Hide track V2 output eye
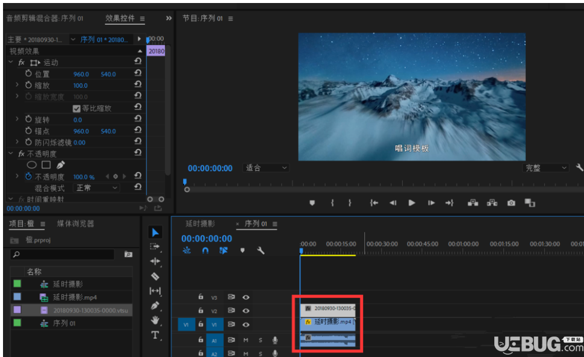Screen dimensions: 584x357 246,311
